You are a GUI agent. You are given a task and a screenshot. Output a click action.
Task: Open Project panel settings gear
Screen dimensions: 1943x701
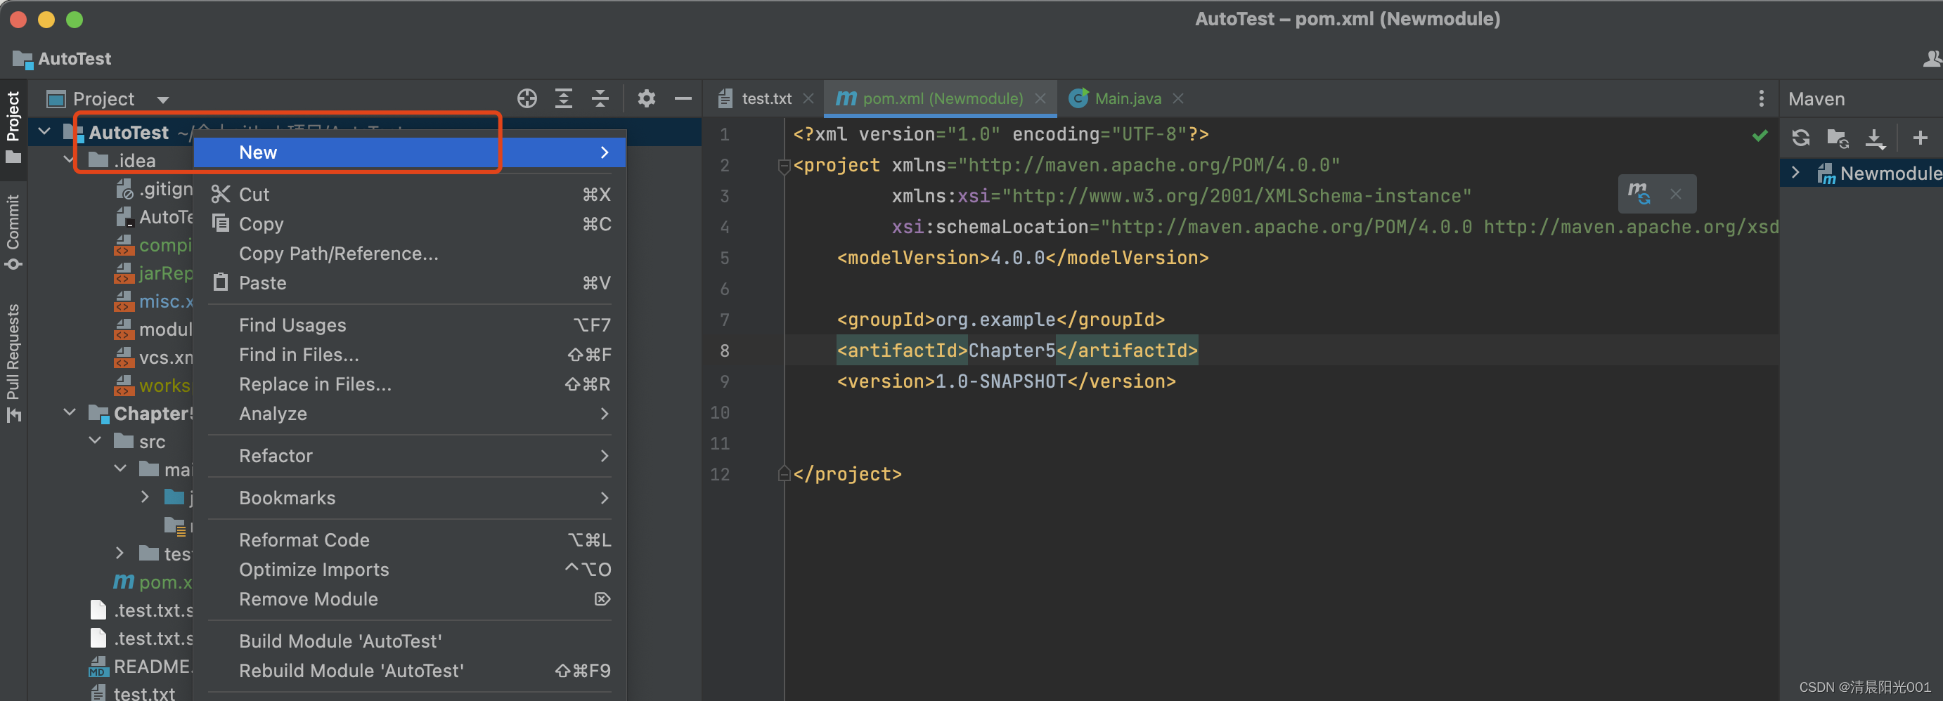[647, 99]
